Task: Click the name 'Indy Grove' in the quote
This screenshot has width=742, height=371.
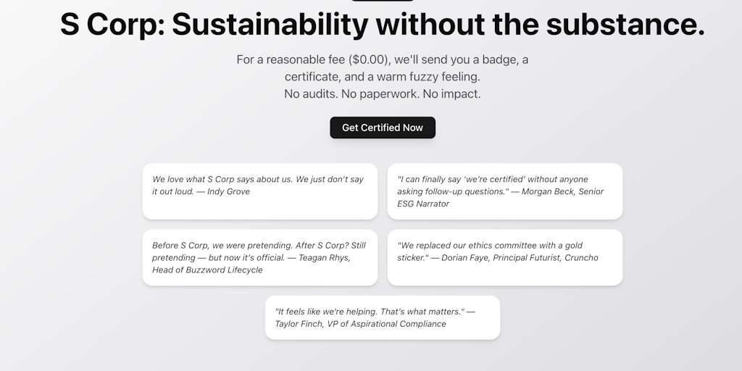Action: point(228,191)
